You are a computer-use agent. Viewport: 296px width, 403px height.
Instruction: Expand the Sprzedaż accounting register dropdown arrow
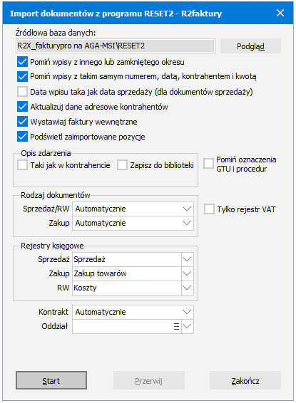coord(187,259)
